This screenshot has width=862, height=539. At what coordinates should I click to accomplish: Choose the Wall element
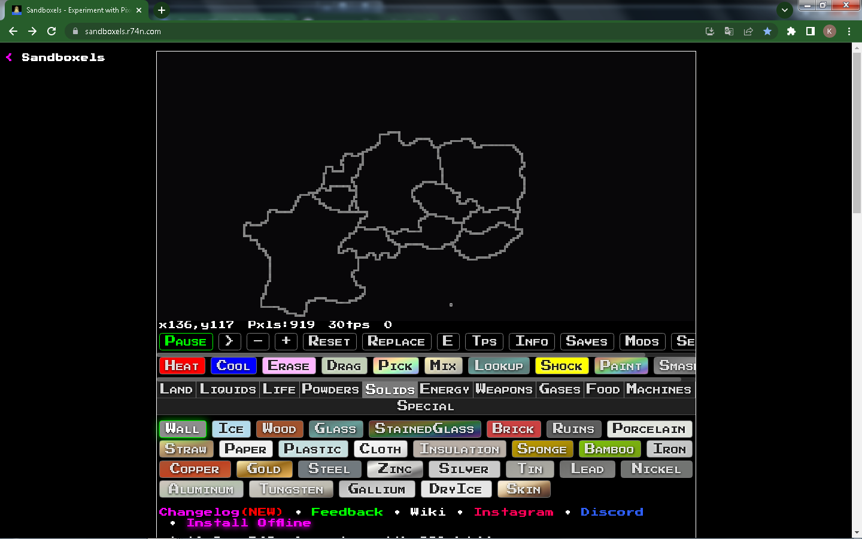[x=183, y=429]
